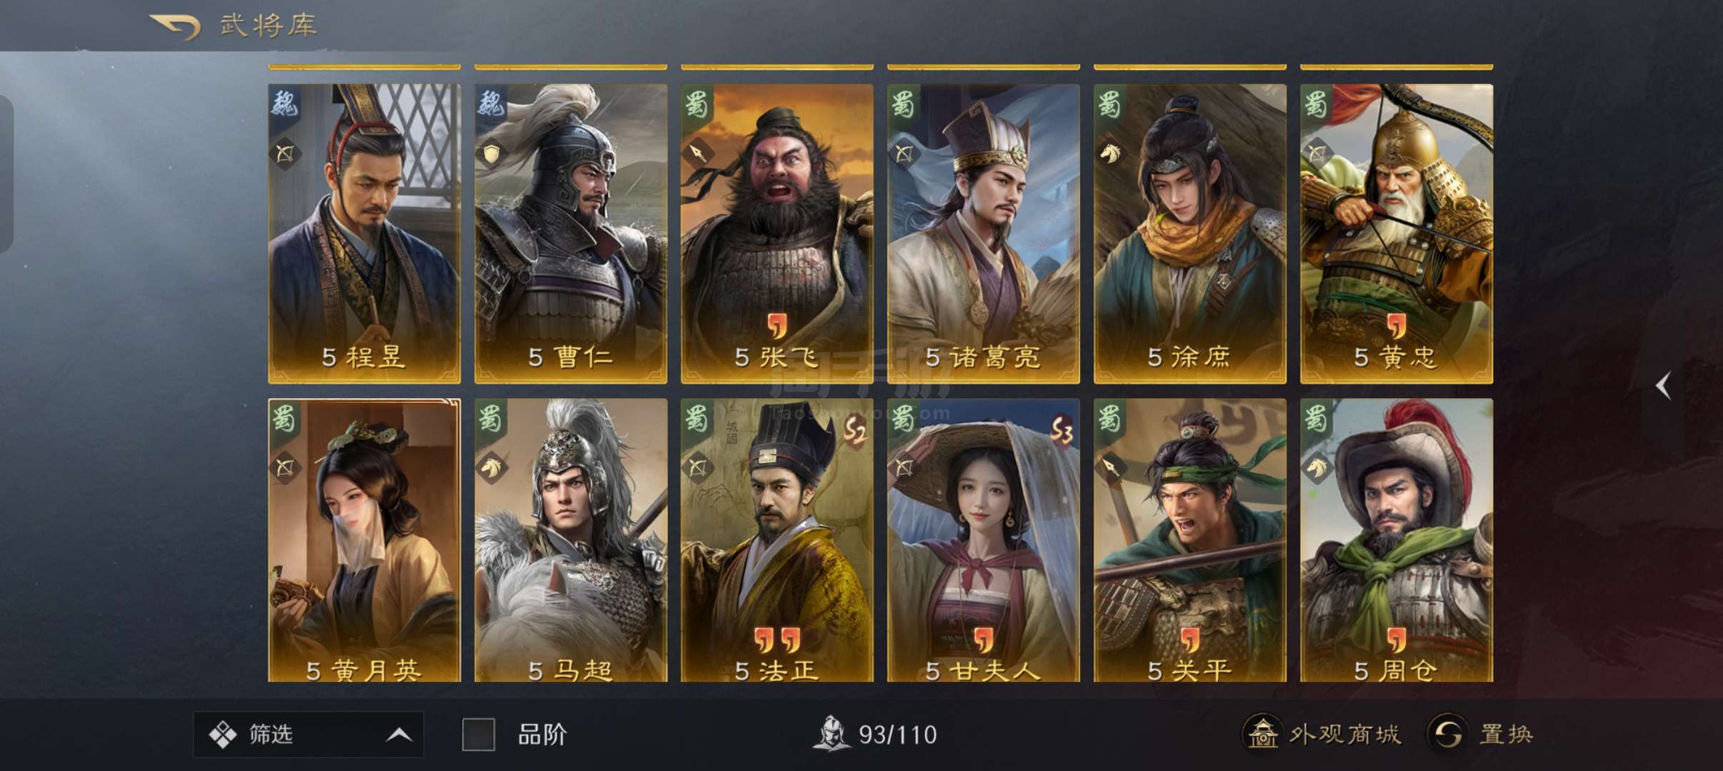Select the 周仓 general card

(x=1397, y=540)
